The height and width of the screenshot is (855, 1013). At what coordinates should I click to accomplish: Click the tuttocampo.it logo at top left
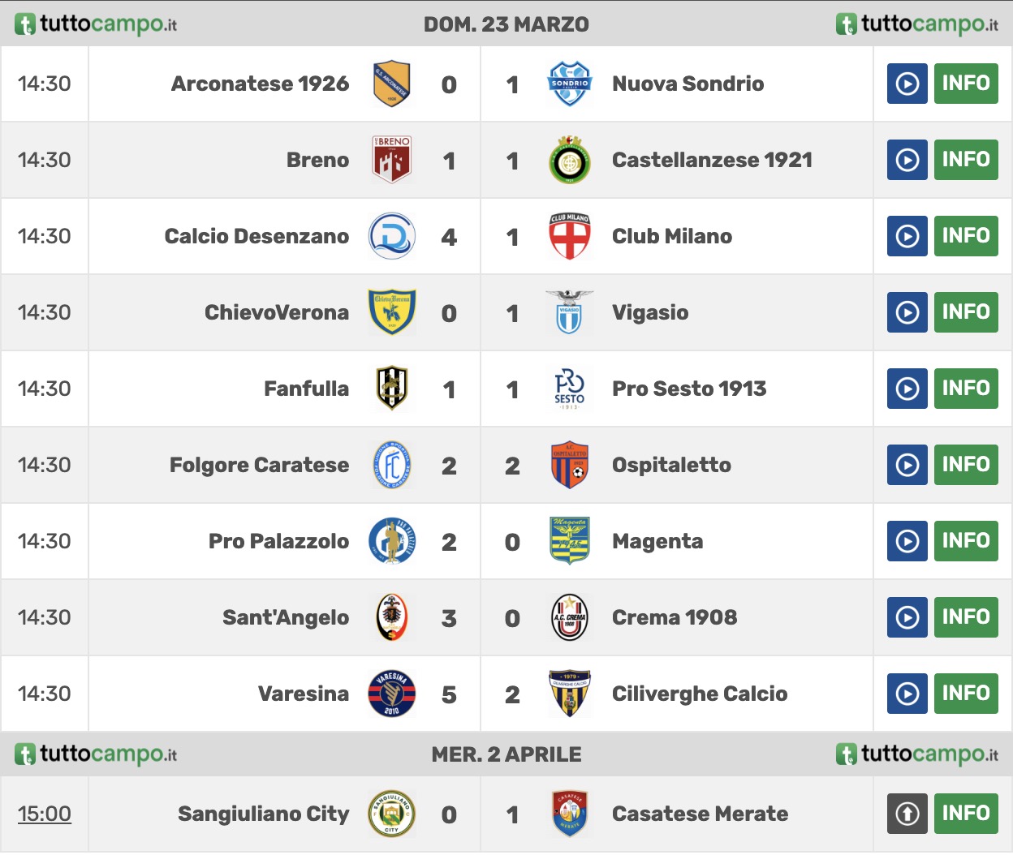pyautogui.click(x=96, y=24)
